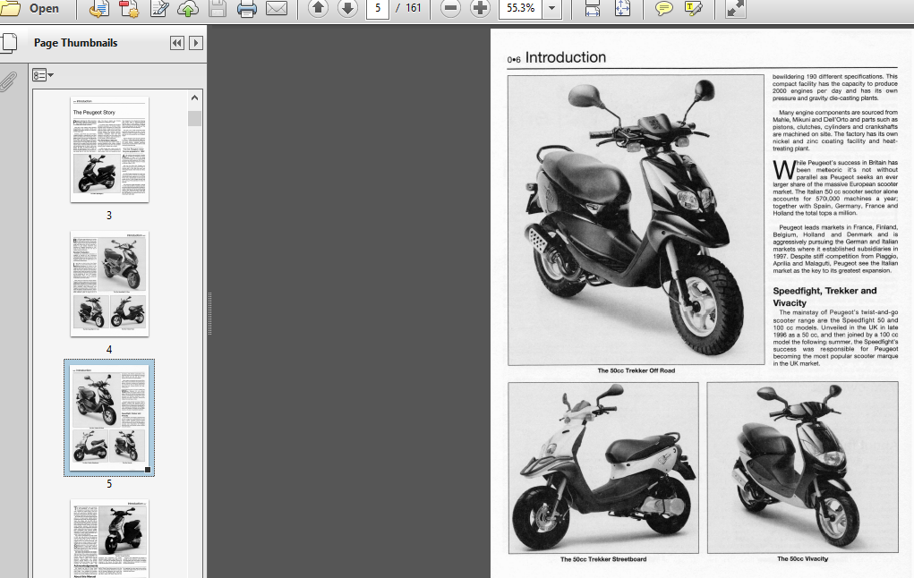
Task: Open the Page Thumbnails panel icon
Action: [x=9, y=43]
